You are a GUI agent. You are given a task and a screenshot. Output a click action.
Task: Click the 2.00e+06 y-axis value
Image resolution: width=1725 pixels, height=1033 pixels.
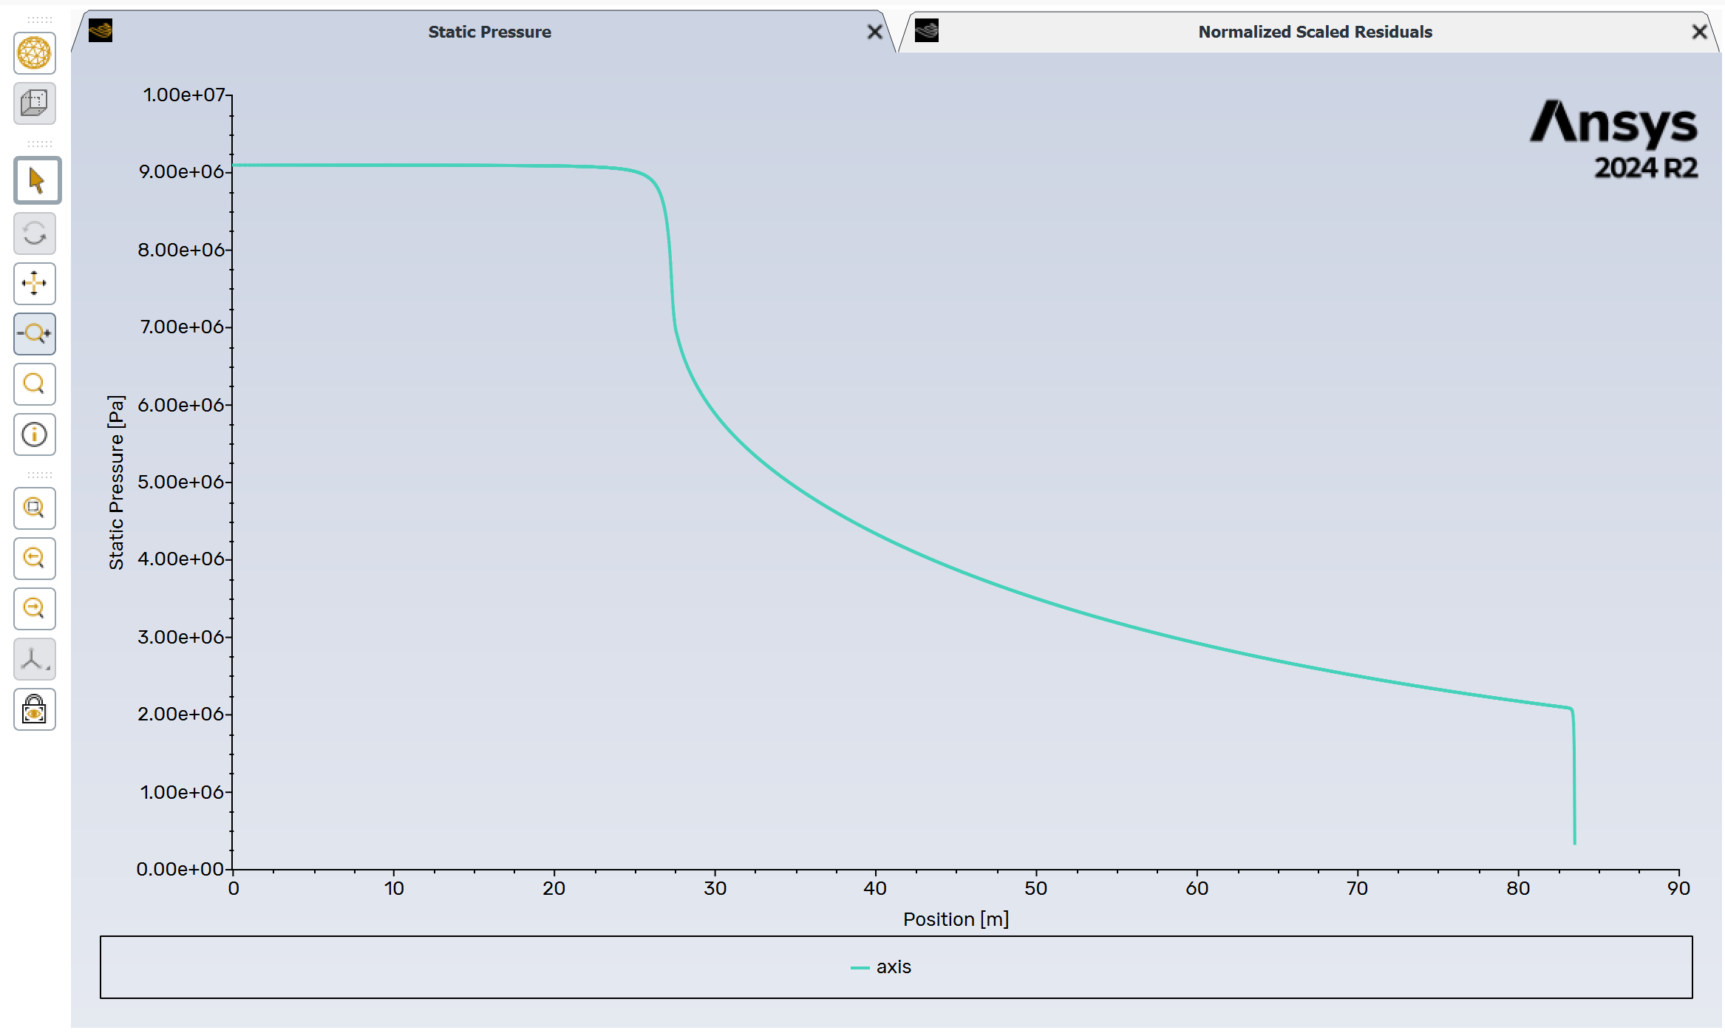181,714
